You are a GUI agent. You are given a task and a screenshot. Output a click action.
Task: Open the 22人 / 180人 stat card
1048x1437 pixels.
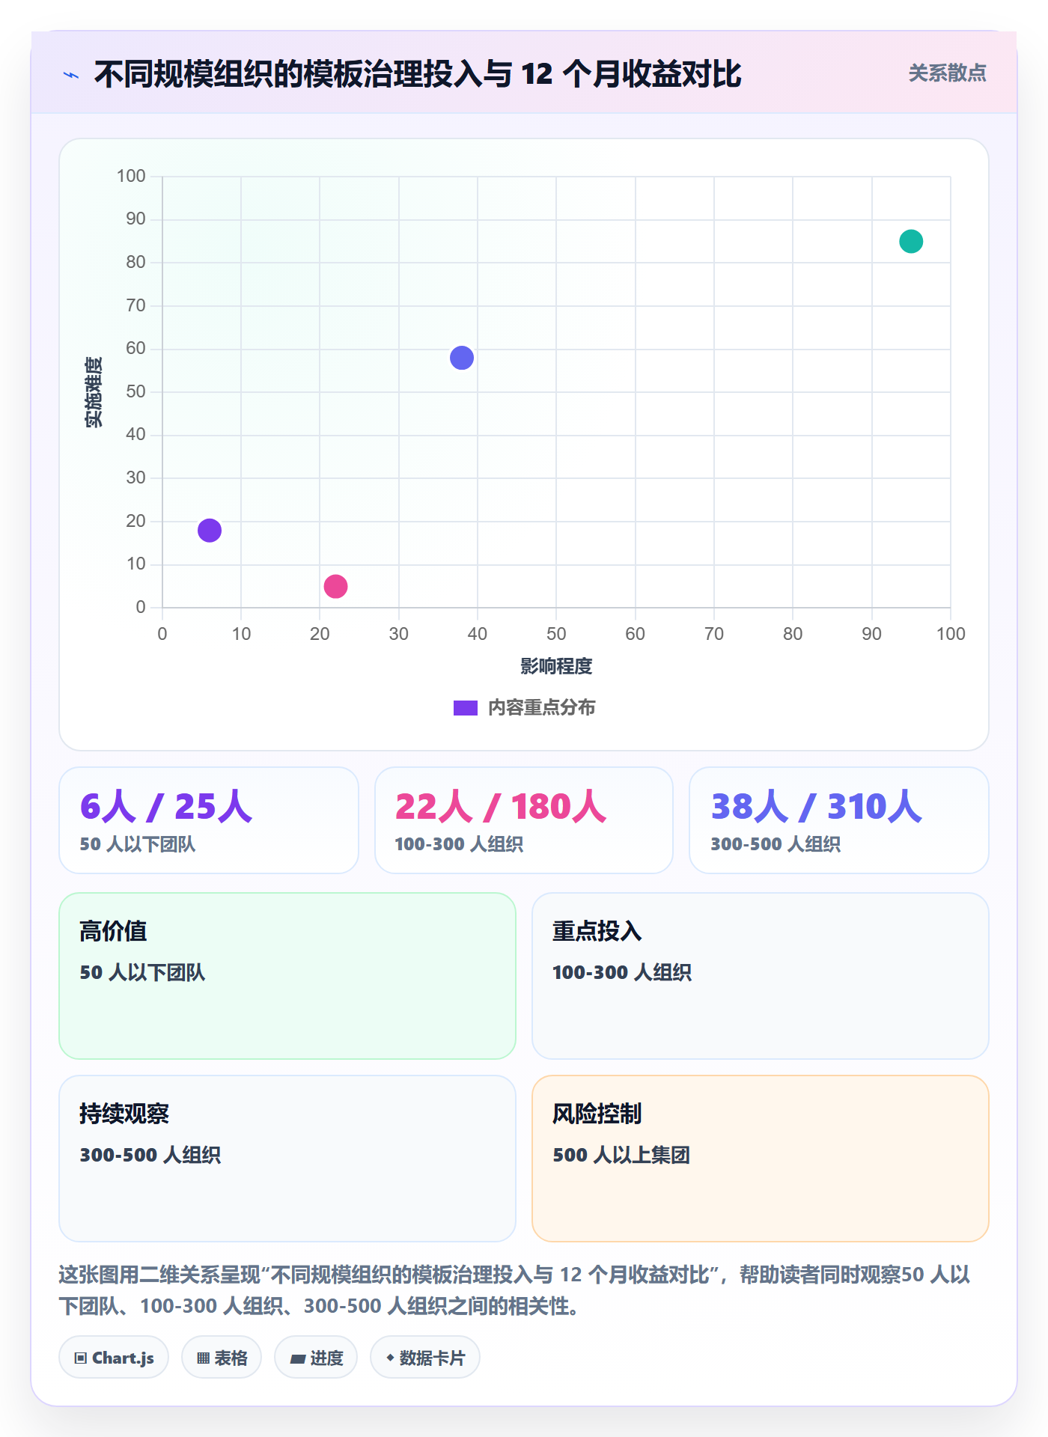click(x=524, y=820)
